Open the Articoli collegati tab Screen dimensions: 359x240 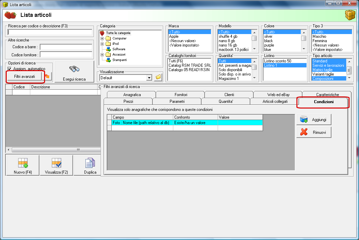pyautogui.click(x=275, y=101)
